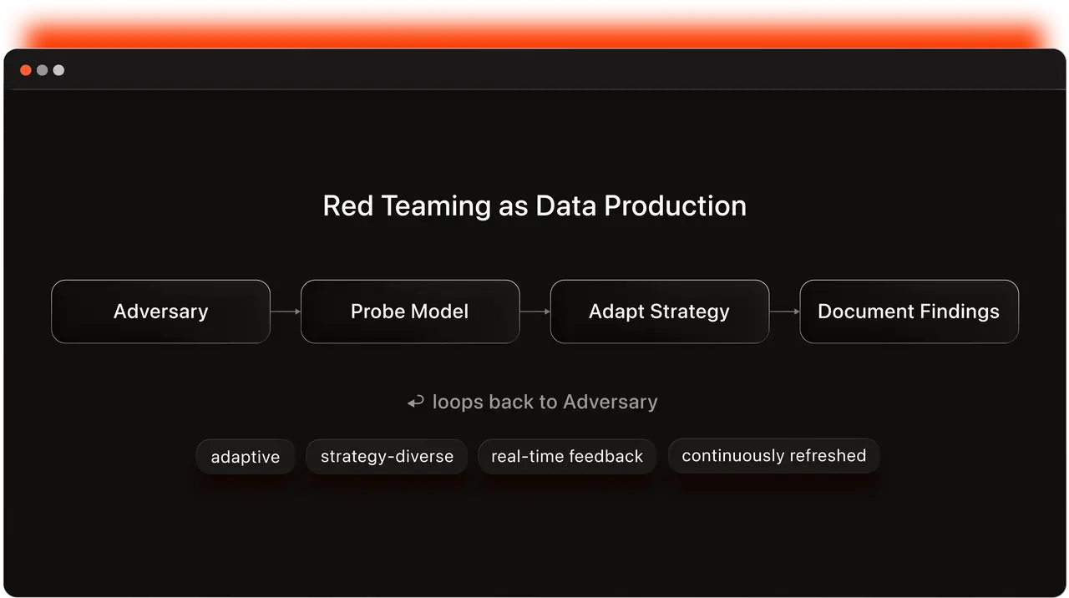Click the arrow pointing to Document Findings

click(784, 312)
